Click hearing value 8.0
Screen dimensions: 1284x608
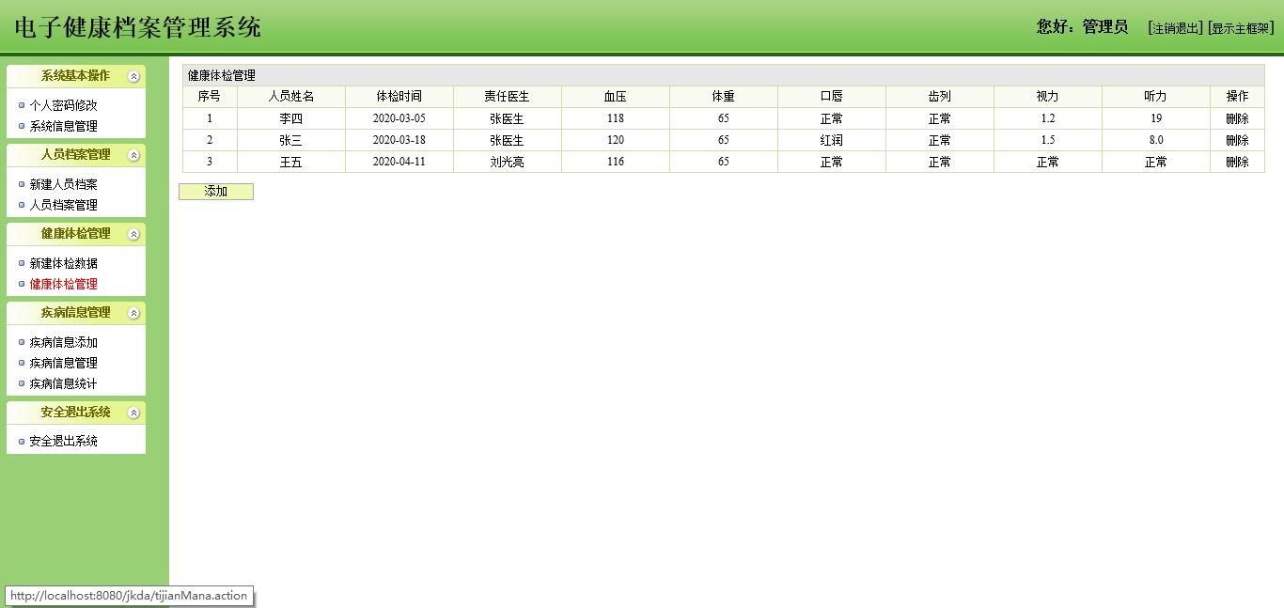pos(1156,140)
